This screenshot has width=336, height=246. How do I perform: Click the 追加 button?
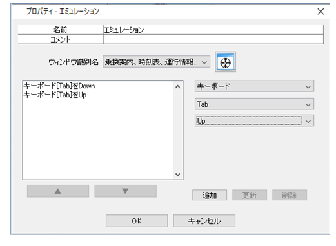click(x=210, y=195)
